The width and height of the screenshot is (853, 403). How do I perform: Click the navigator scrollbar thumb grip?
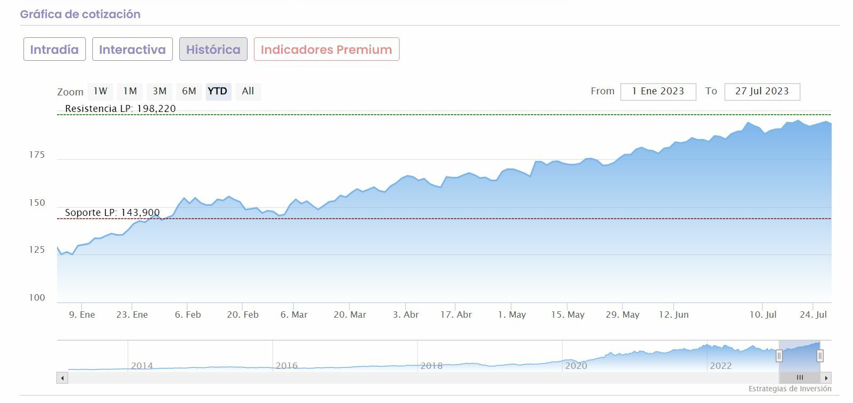coord(800,378)
